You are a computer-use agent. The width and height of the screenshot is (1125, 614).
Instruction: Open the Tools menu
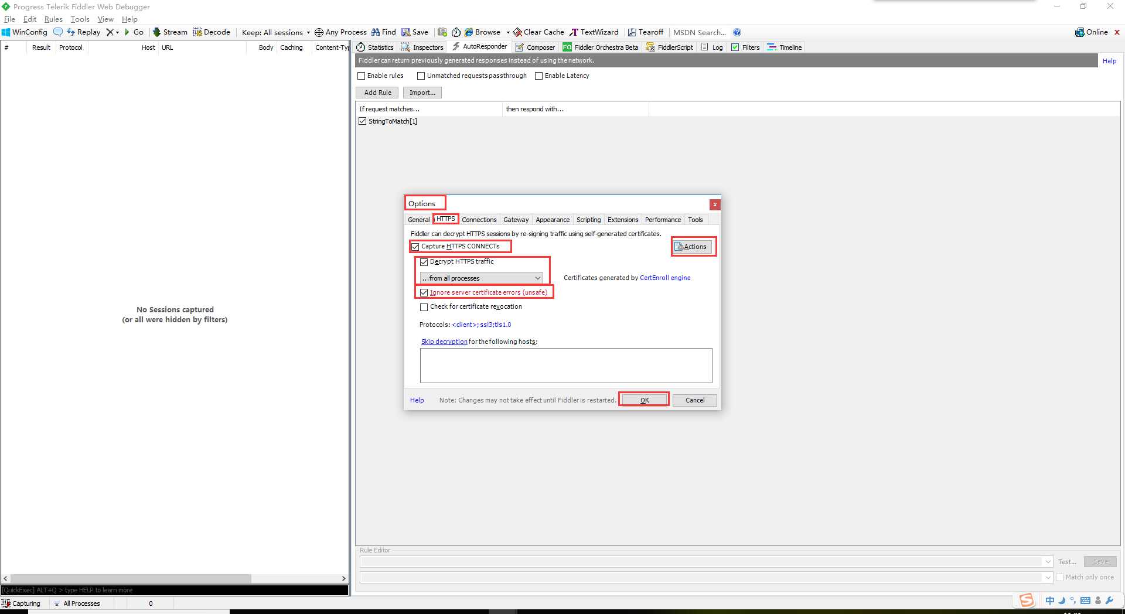tap(80, 19)
